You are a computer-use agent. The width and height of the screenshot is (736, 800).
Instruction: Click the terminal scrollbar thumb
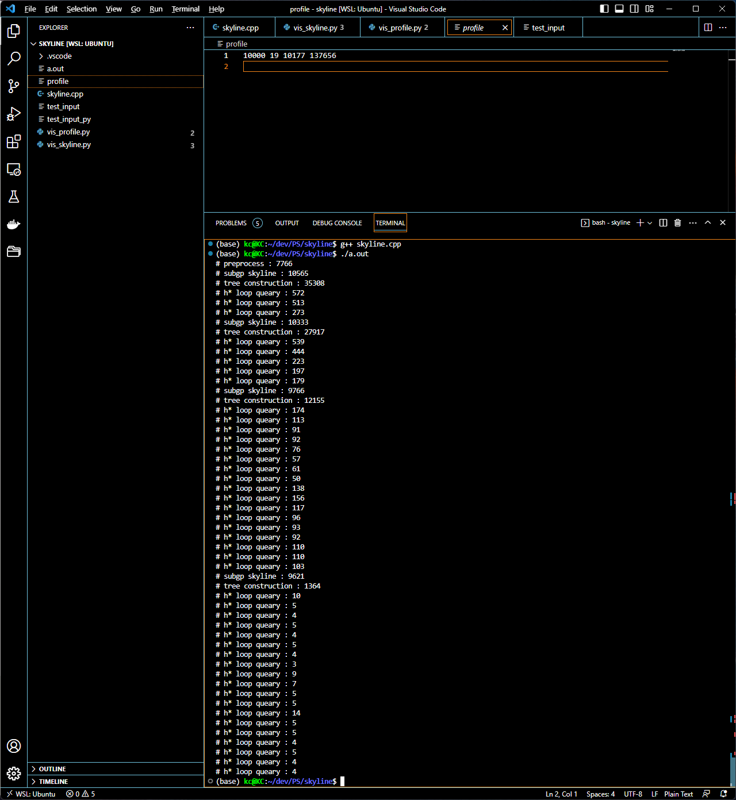pyautogui.click(x=733, y=770)
